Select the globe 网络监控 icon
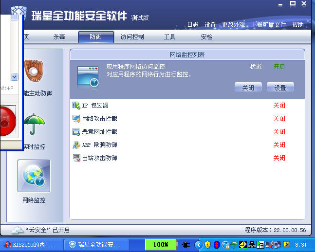Screen dimensions: 315x252 [34, 176]
